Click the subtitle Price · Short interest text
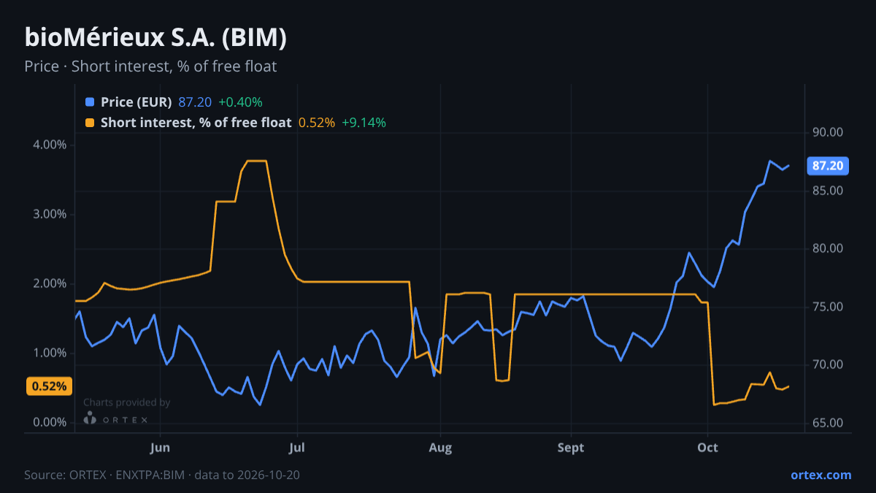The width and height of the screenshot is (876, 493). point(150,66)
